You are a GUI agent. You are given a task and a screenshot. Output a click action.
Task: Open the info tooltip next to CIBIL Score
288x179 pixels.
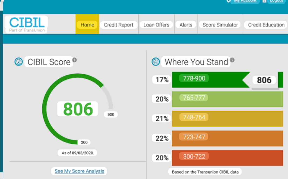pyautogui.click(x=74, y=60)
